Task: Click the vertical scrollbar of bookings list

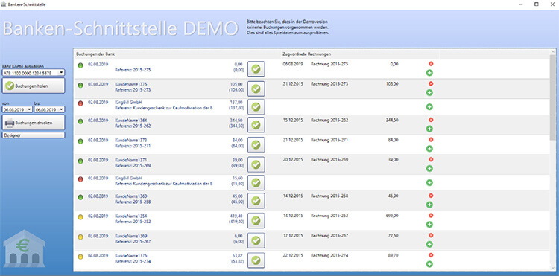Action: (x=552, y=97)
